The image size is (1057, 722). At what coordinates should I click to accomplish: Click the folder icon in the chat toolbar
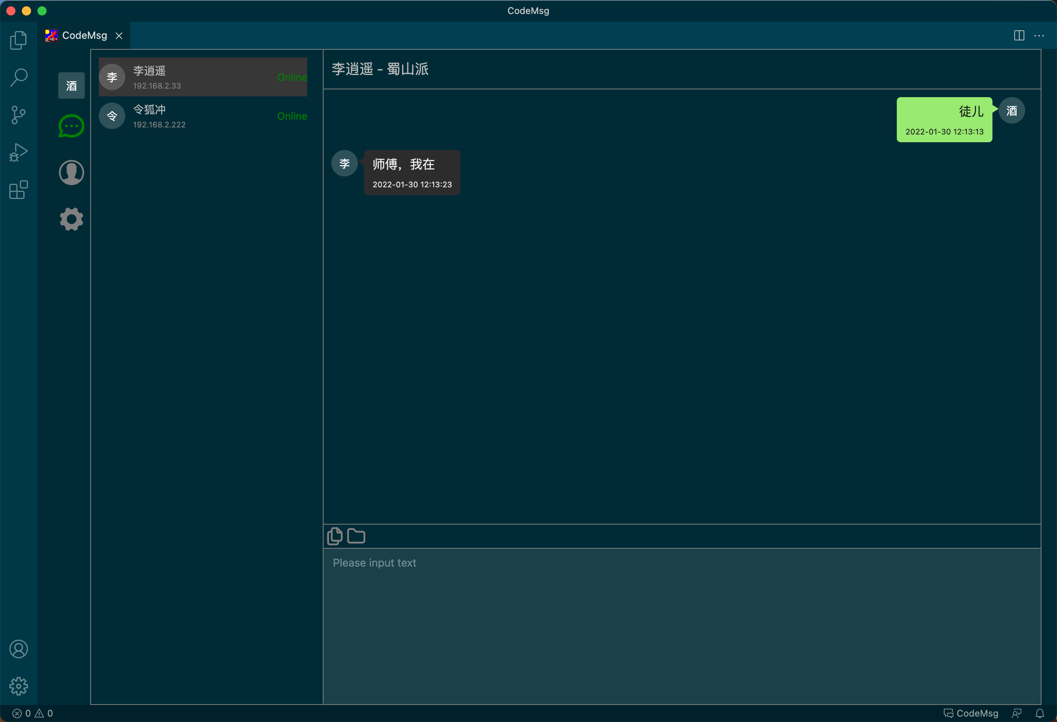(356, 536)
